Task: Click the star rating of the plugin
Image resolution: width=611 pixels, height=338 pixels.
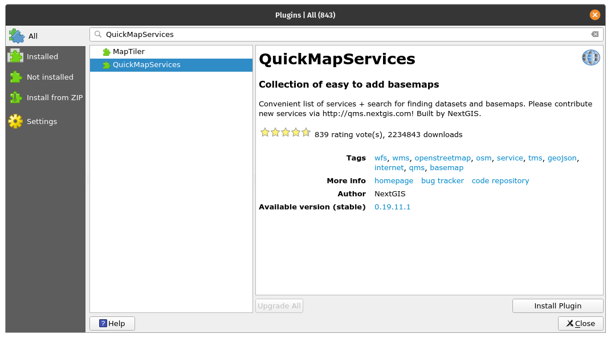Action: click(285, 133)
